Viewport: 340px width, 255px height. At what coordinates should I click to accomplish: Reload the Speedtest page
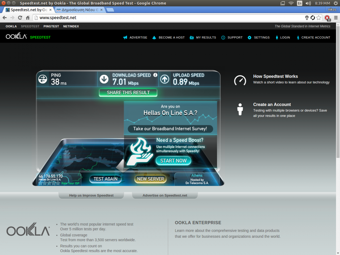pos(20,18)
